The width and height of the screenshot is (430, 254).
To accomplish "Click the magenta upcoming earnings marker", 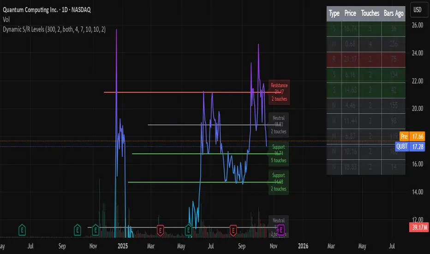I will [281, 229].
